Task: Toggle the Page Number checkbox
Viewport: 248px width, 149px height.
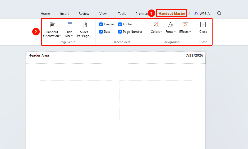Action: [120, 32]
